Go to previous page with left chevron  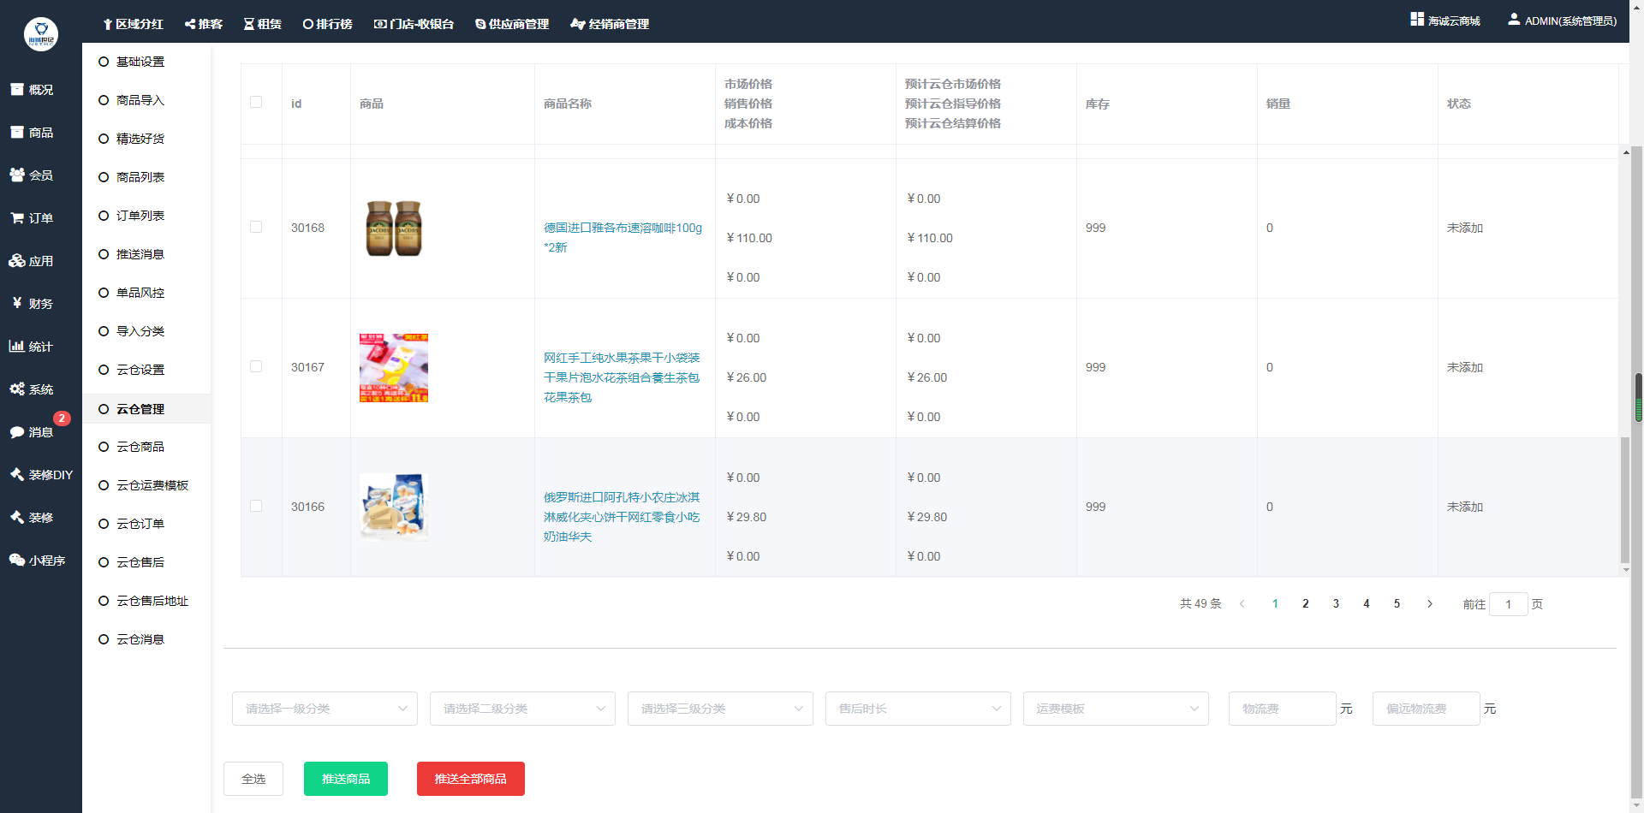(x=1242, y=603)
